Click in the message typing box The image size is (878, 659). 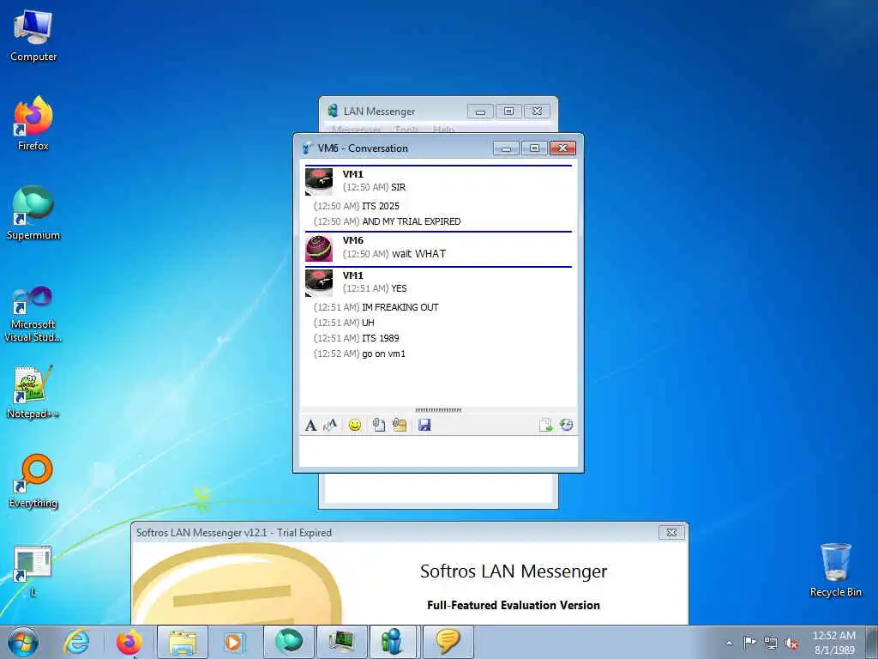point(438,451)
